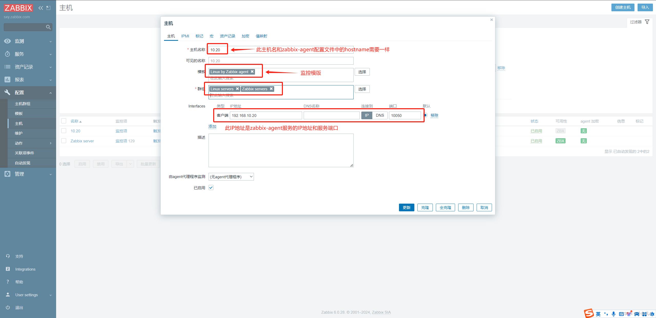Screen dimensions: 656x318
Task: Open the Inventory list icon menu
Action: 7,67
